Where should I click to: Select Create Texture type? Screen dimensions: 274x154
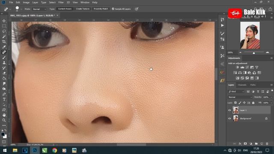tap(83, 9)
